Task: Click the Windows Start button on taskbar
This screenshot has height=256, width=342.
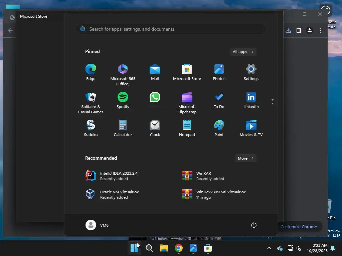Action: (134, 248)
